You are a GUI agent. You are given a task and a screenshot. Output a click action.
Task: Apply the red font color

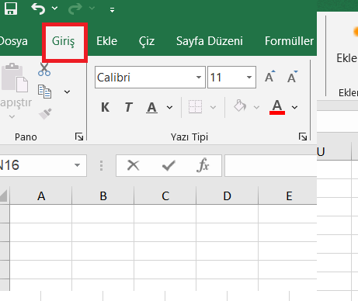pyautogui.click(x=277, y=107)
